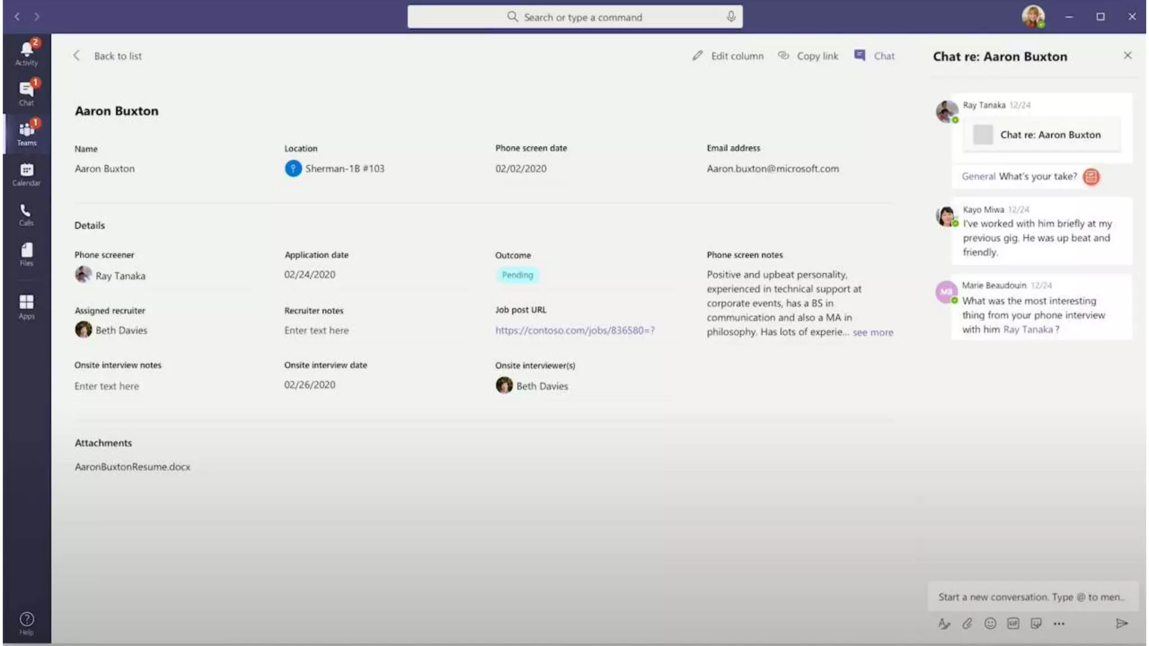The width and height of the screenshot is (1149, 646).
Task: Click the attach paperclip icon
Action: click(x=967, y=624)
